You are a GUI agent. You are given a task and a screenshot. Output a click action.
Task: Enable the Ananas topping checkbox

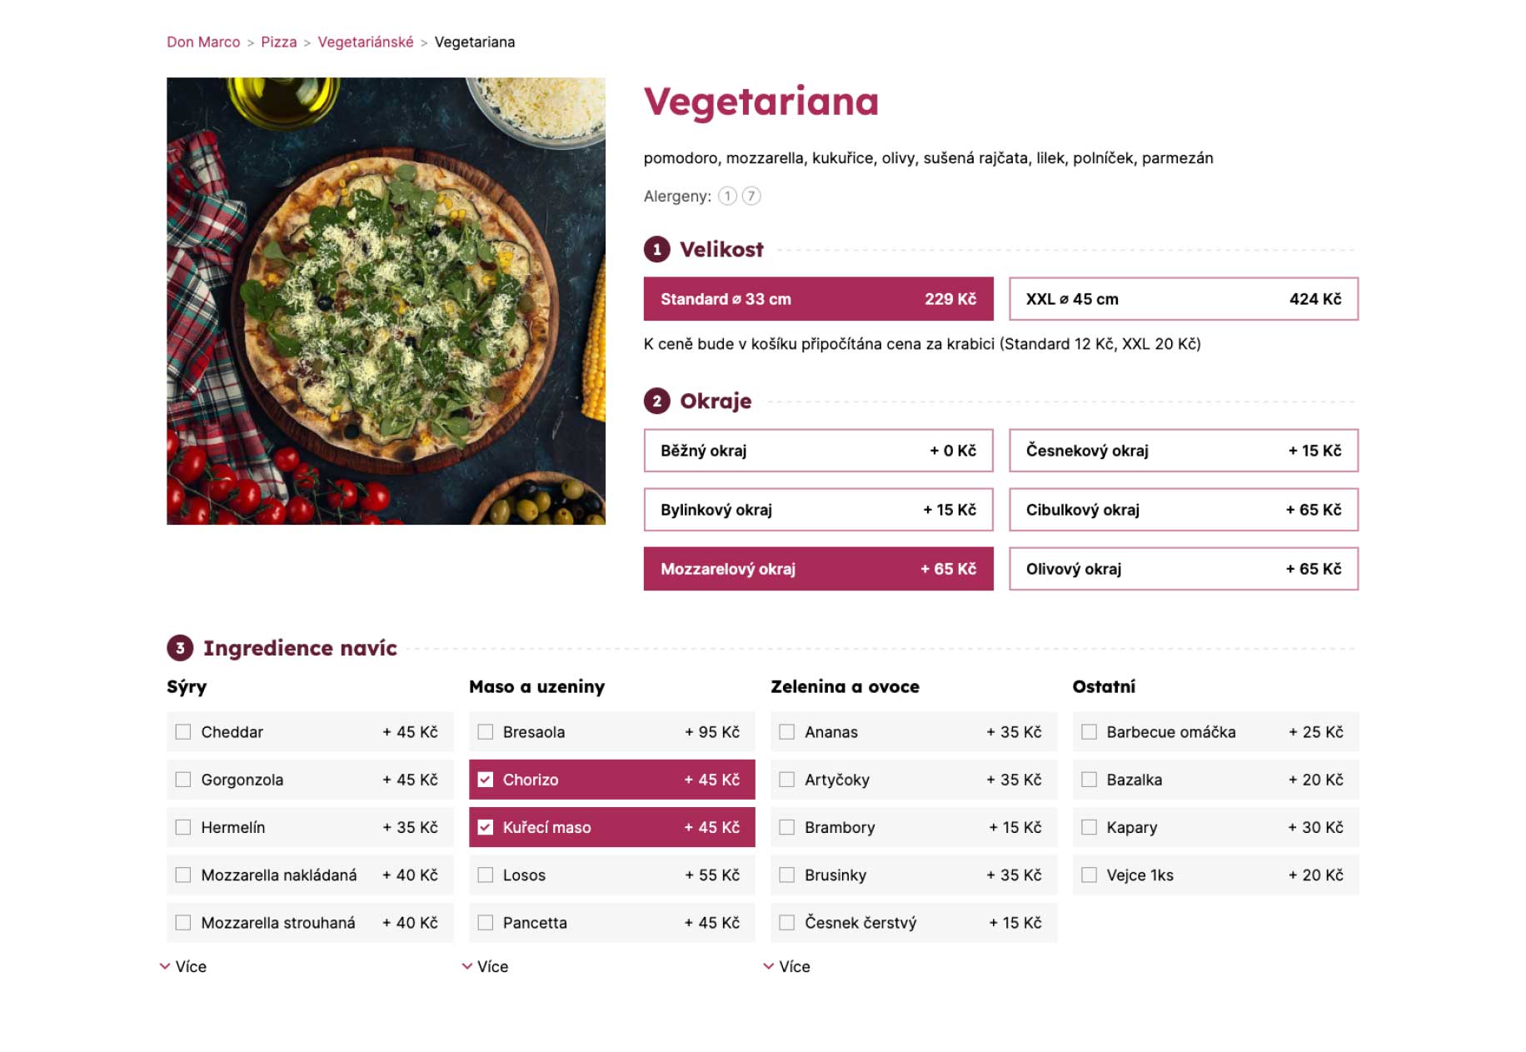(786, 732)
